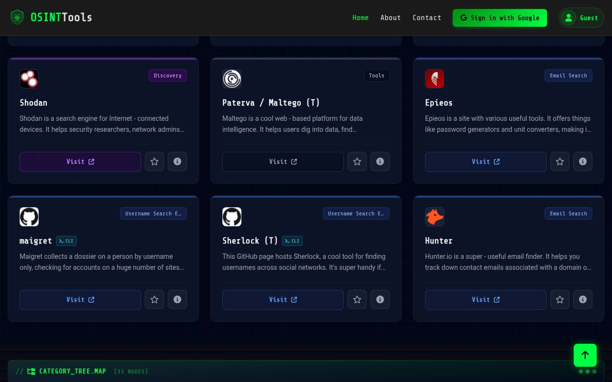The height and width of the screenshot is (382, 612).
Task: Visit the Paterva / Maltego site
Action: coord(283,162)
